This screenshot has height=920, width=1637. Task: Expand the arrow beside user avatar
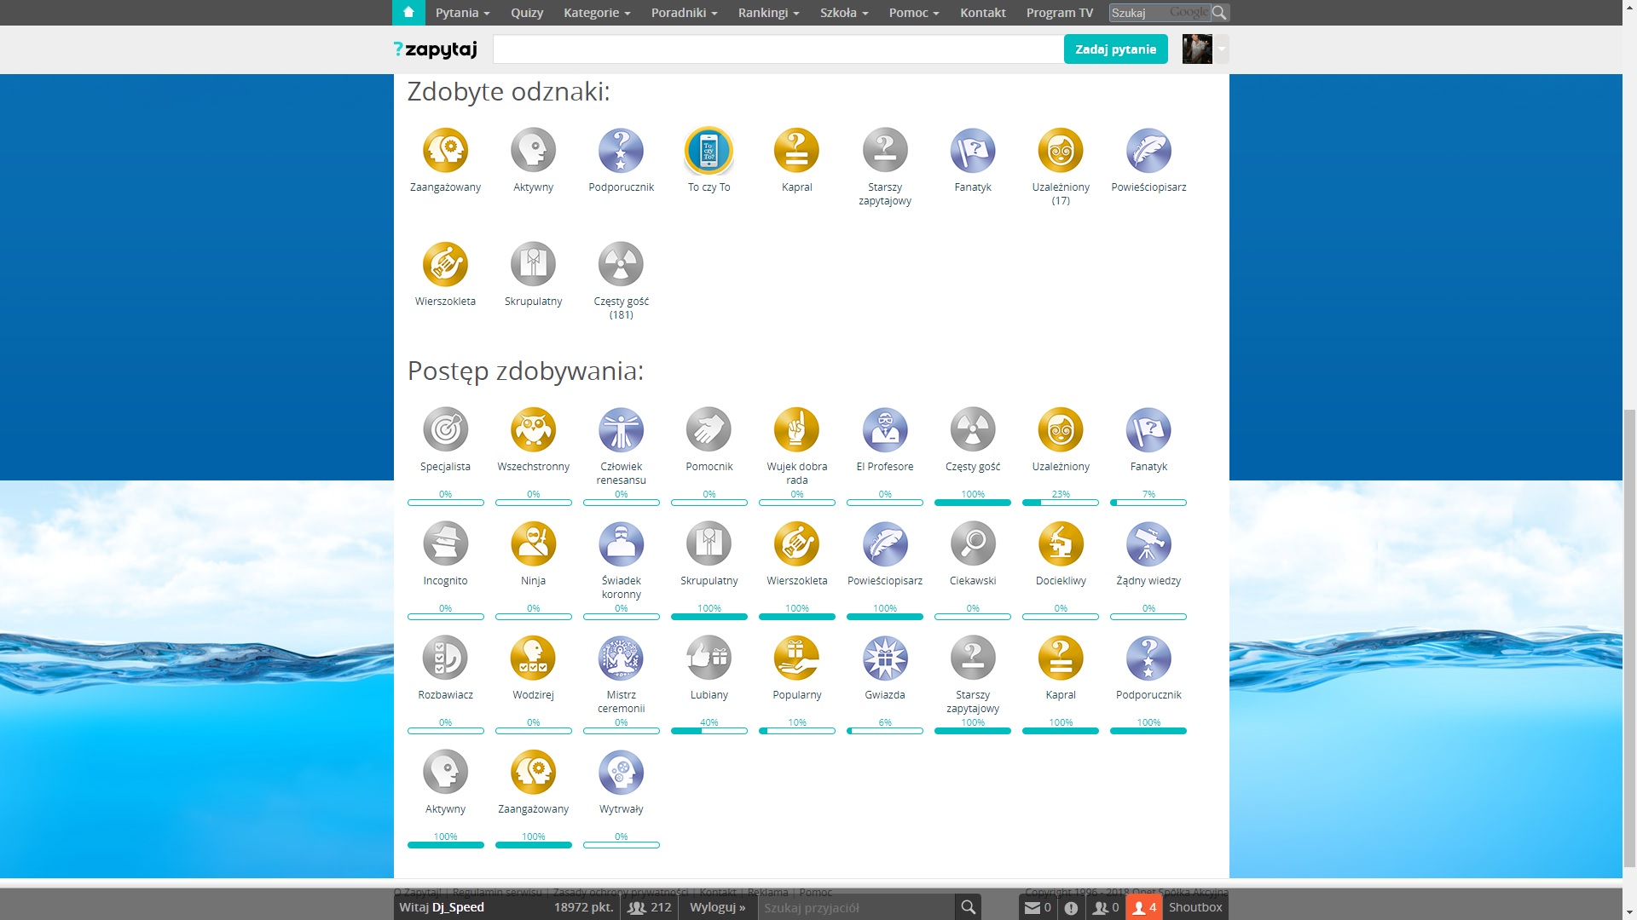(1221, 49)
